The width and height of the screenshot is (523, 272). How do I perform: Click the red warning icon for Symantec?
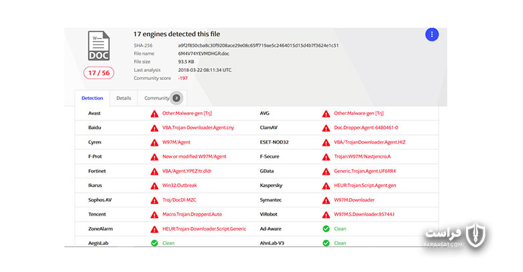(x=326, y=201)
